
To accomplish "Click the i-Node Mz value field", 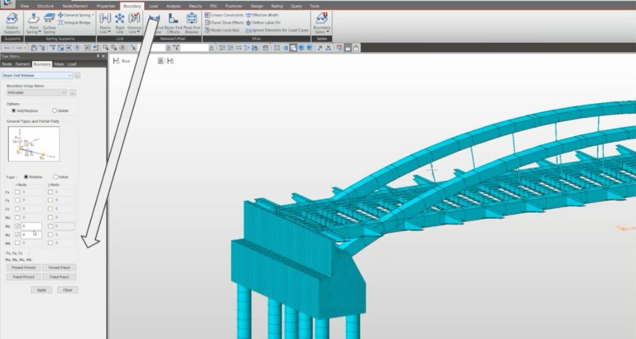I will click(31, 235).
